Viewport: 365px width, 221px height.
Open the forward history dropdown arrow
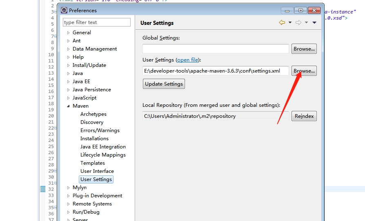point(306,22)
